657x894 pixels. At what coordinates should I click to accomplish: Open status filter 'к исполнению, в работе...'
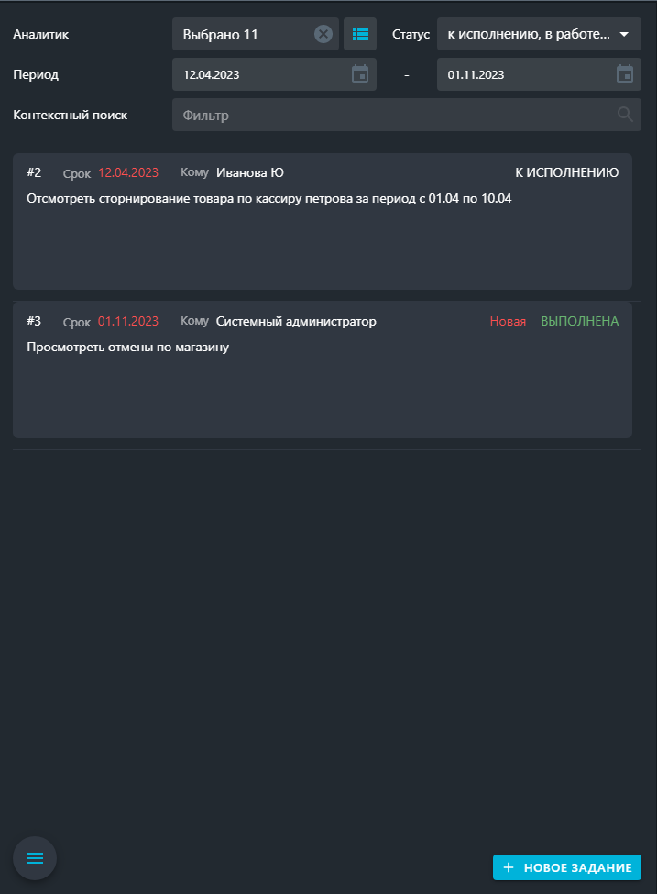(539, 34)
